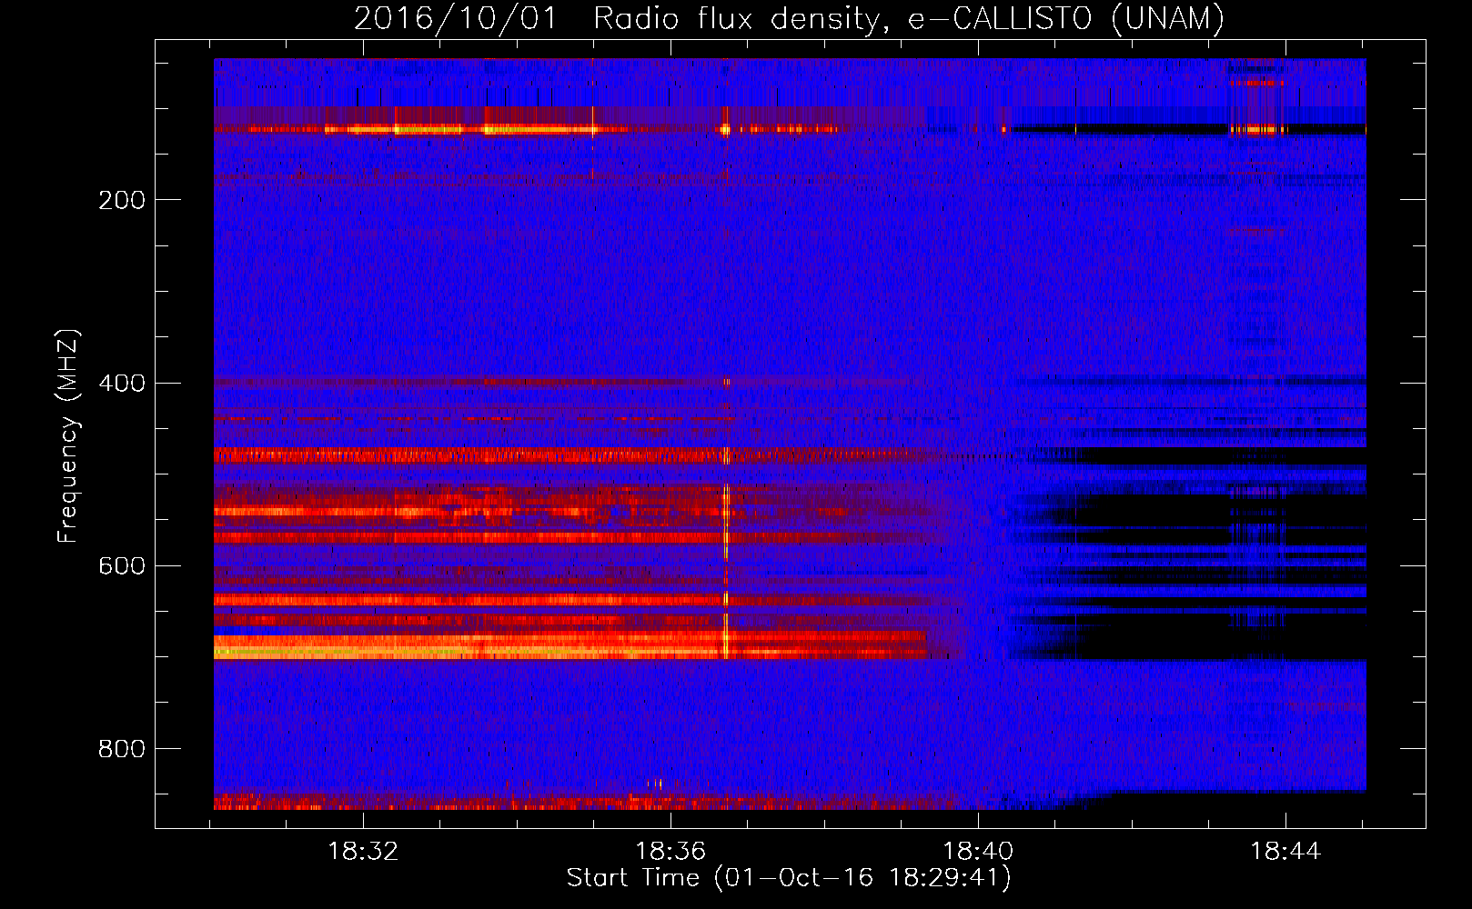The height and width of the screenshot is (909, 1472).
Task: Click the 600 frequency tick label
Action: point(122,566)
